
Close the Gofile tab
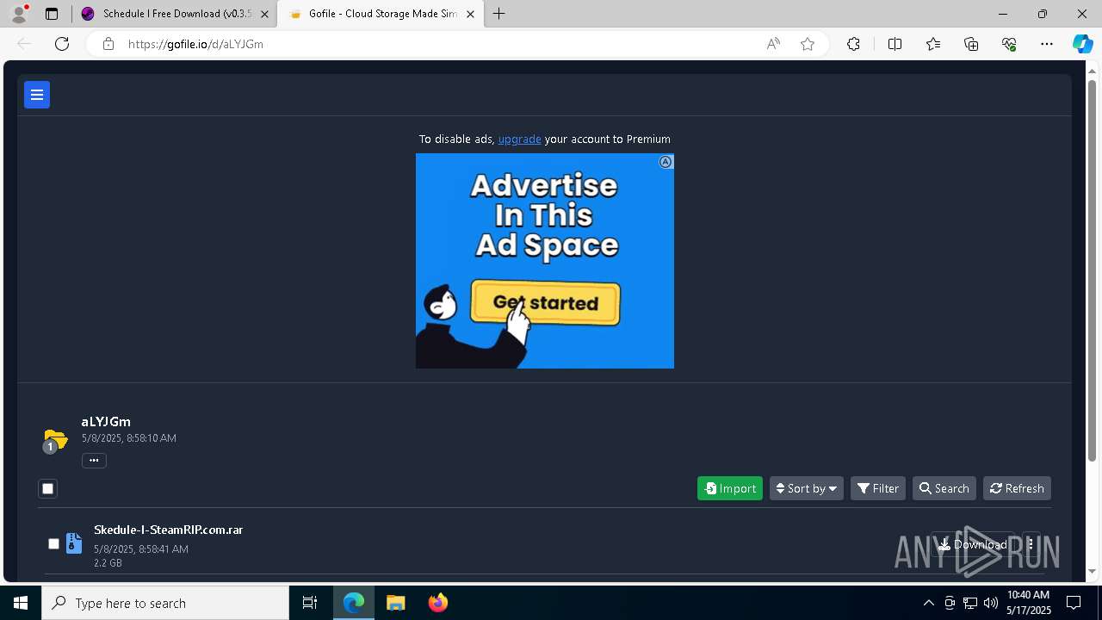pos(471,14)
